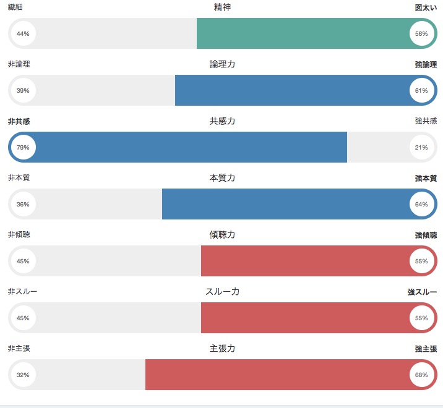Select the 強主張 label

pos(426,349)
